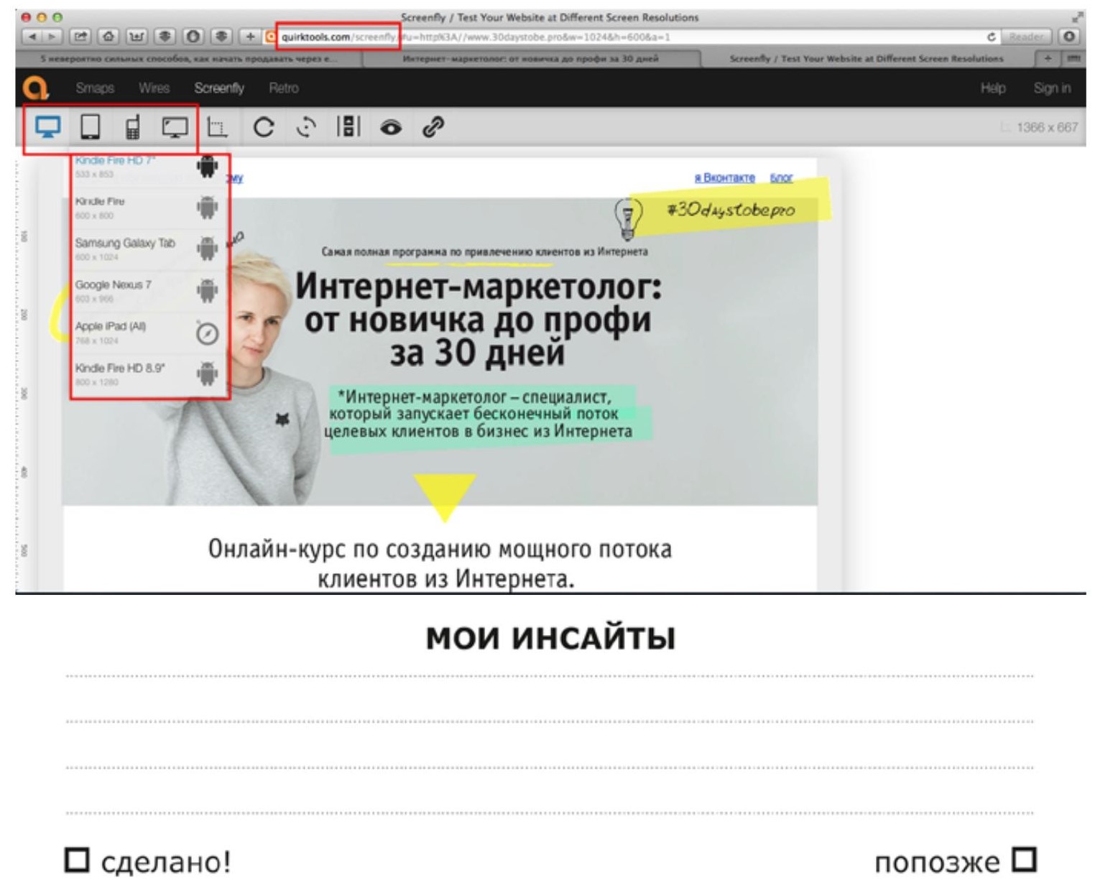Tick the "сделано!" checkbox
Viewport: 1095px width, 885px height.
77,860
